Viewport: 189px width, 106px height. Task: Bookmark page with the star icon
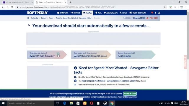(x=165, y=7)
